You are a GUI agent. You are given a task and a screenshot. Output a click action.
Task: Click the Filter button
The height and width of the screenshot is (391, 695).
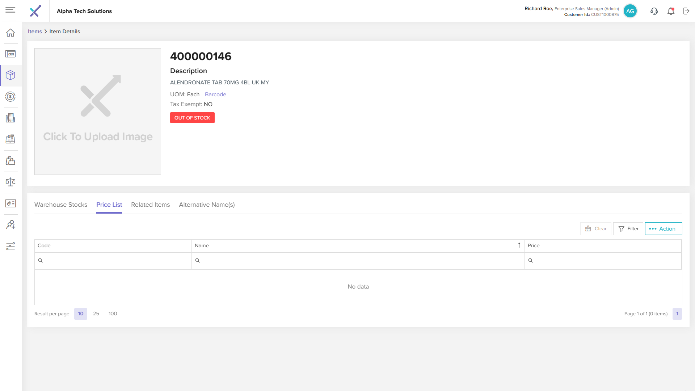[628, 229]
